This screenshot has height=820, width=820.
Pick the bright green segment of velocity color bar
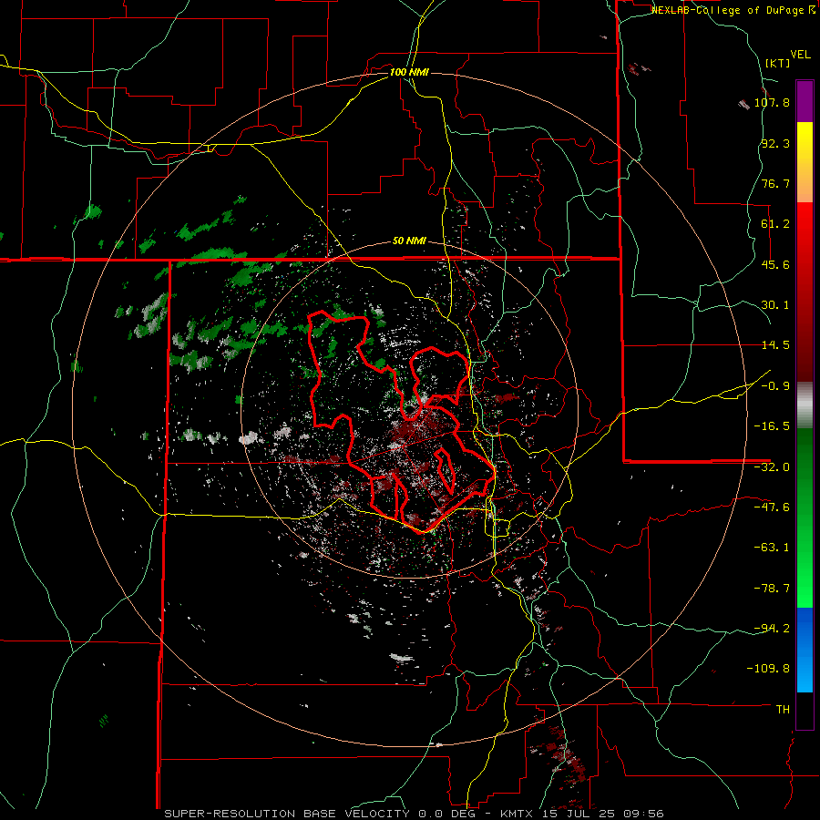805,518
